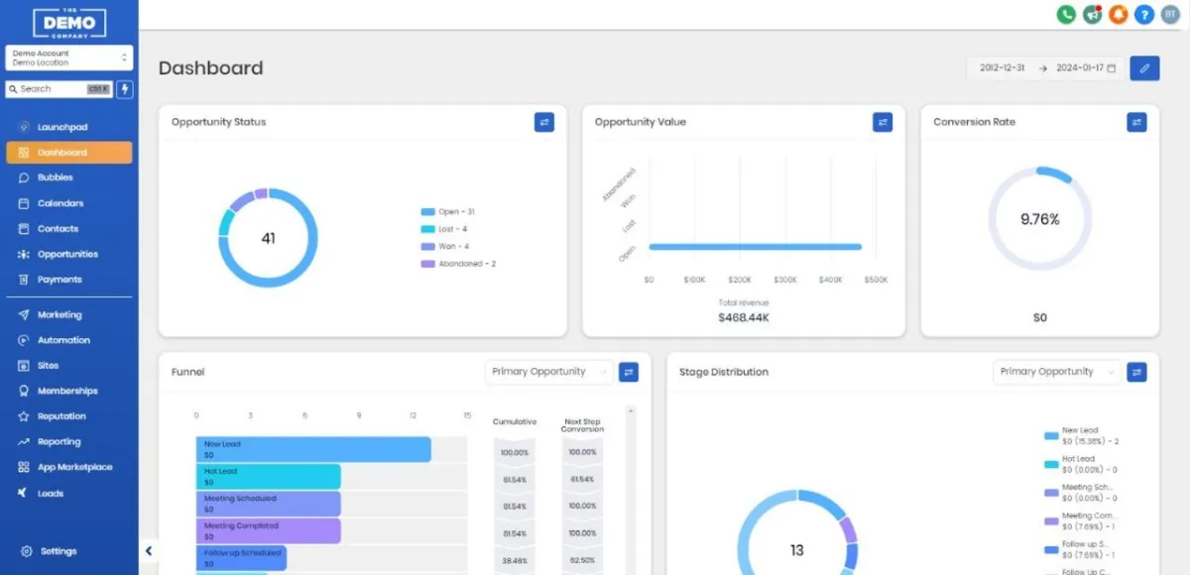The image size is (1190, 575).
Task: Click the Sites icon in sidebar
Action: [x=24, y=366]
